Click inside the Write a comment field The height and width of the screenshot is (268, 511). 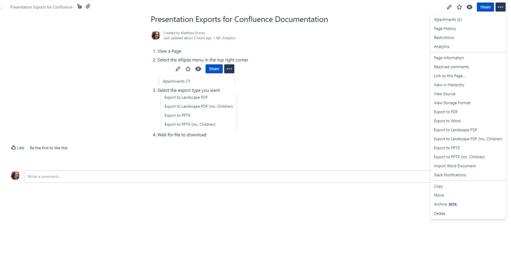coord(227,177)
